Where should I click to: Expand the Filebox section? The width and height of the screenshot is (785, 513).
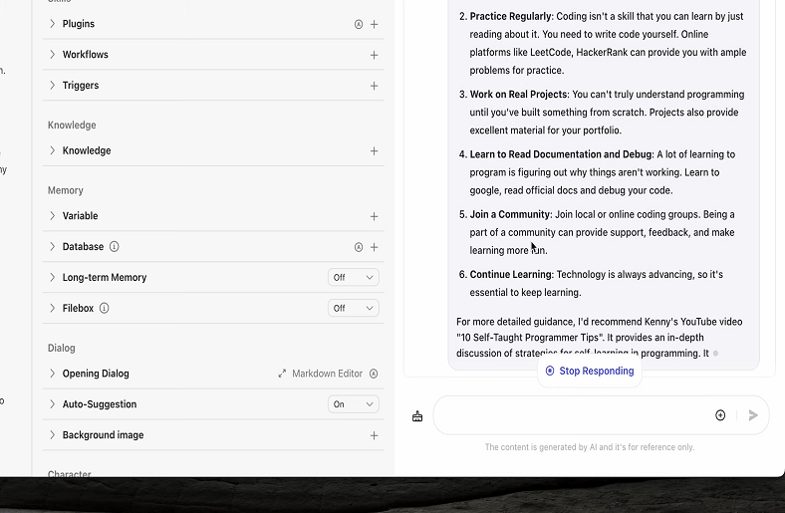tap(52, 309)
